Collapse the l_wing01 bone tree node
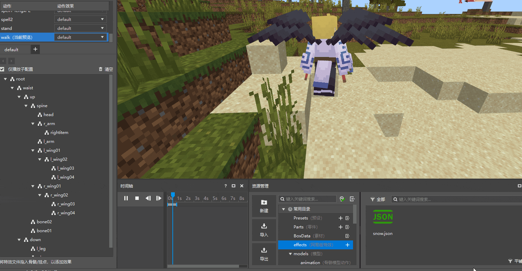 click(x=33, y=150)
